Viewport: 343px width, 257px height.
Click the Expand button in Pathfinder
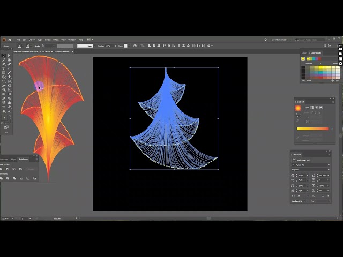coord(31,169)
